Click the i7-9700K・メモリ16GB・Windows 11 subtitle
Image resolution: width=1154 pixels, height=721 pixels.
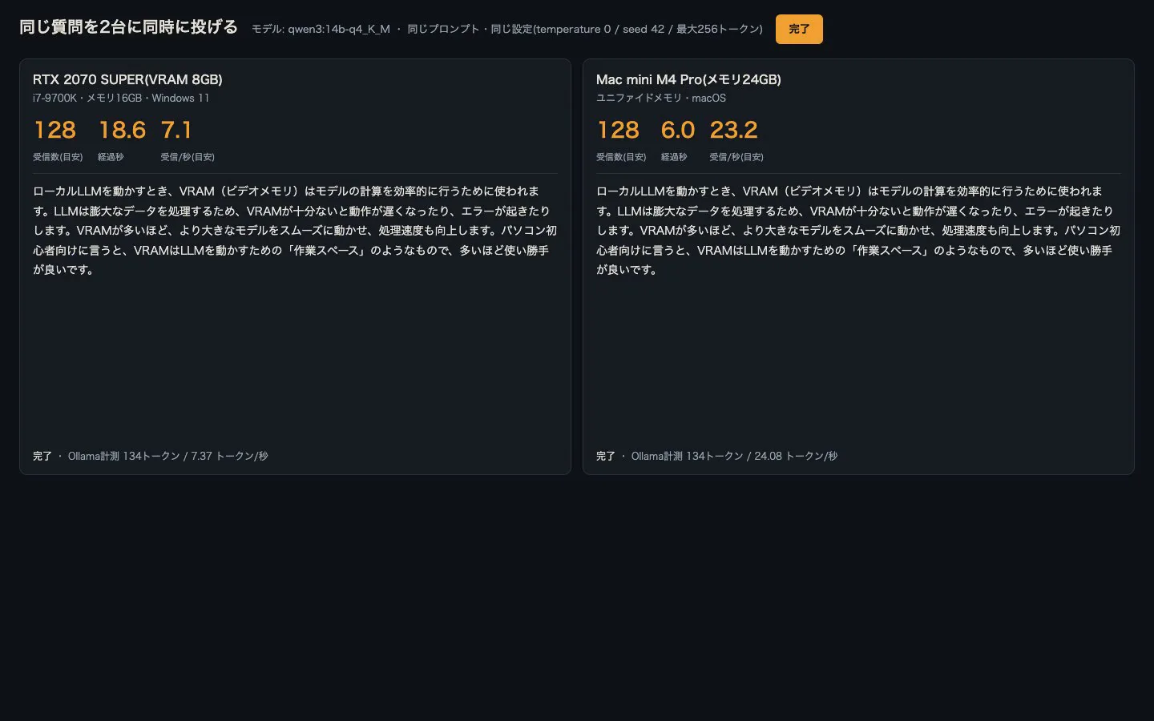coord(121,98)
